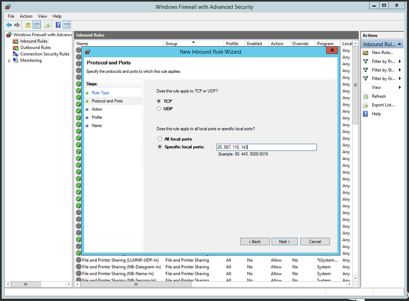Collapse the Inbound Rules actions section arrow
409x301 pixels.
pyautogui.click(x=400, y=44)
